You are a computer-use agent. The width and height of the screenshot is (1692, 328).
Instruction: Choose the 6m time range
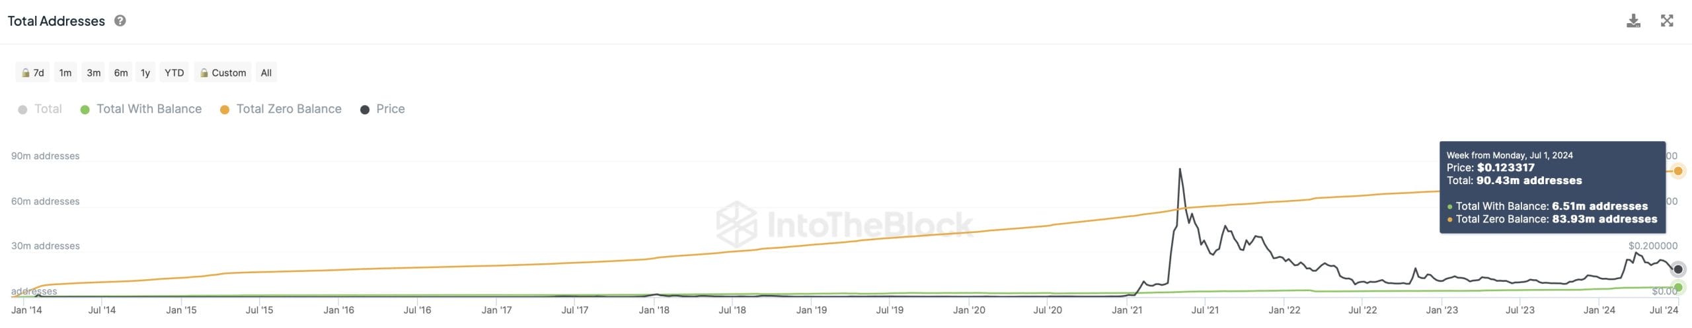[x=121, y=73]
